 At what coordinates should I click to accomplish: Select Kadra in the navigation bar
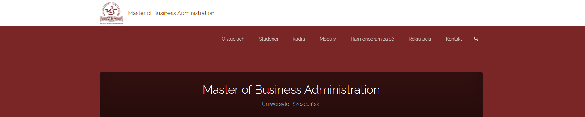pos(299,39)
